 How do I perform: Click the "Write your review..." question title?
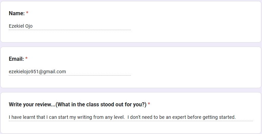tap(78, 105)
